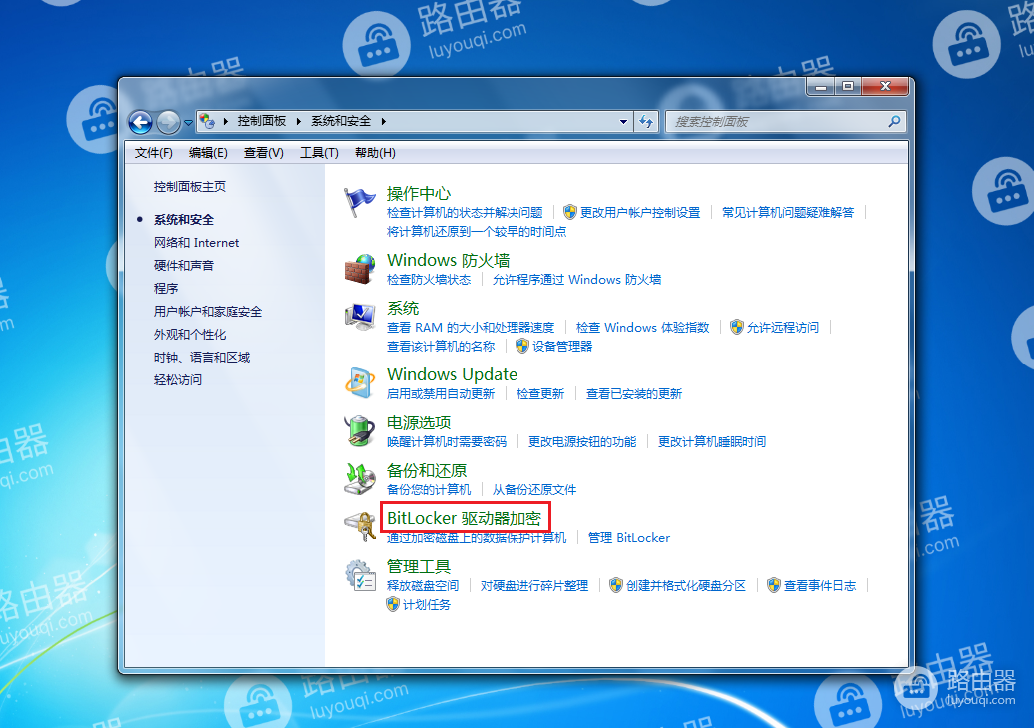Click 对硬盘进行碎片整理 link
Screen dimensions: 1034x728
(534, 585)
